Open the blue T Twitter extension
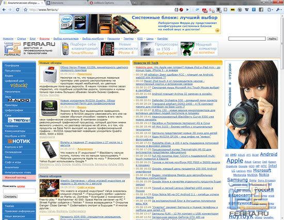Image resolution: width=284 pixels, height=220 pixels. click(x=254, y=10)
